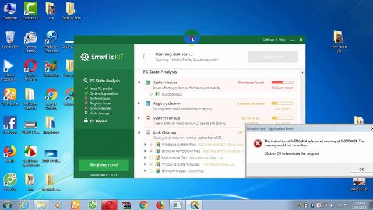Collapse the Junk Cleanup section
Screen dimensions: 373x210
click(x=139, y=132)
